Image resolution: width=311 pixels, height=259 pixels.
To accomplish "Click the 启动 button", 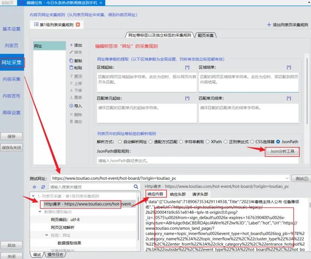I will [x=12, y=245].
